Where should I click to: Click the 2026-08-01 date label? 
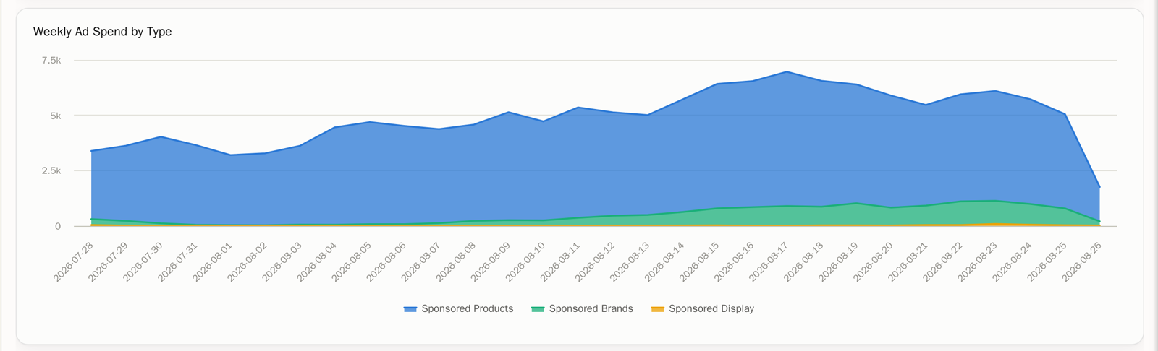[x=212, y=261]
